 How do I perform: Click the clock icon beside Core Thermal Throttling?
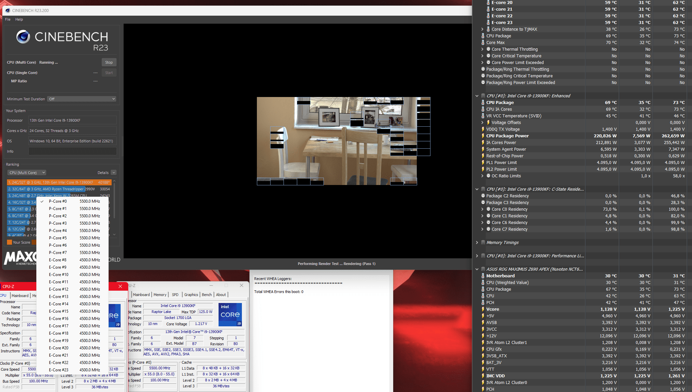(x=488, y=49)
